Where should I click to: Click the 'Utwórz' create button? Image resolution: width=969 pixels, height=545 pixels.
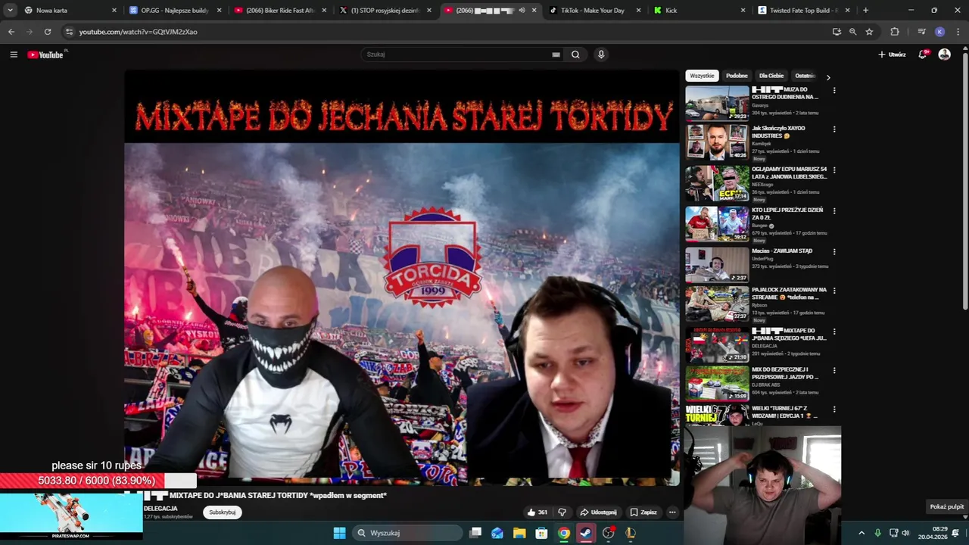892,54
